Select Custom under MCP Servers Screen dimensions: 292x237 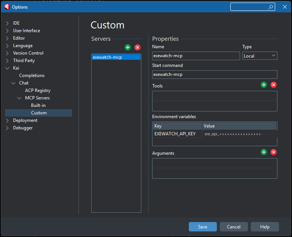point(39,113)
